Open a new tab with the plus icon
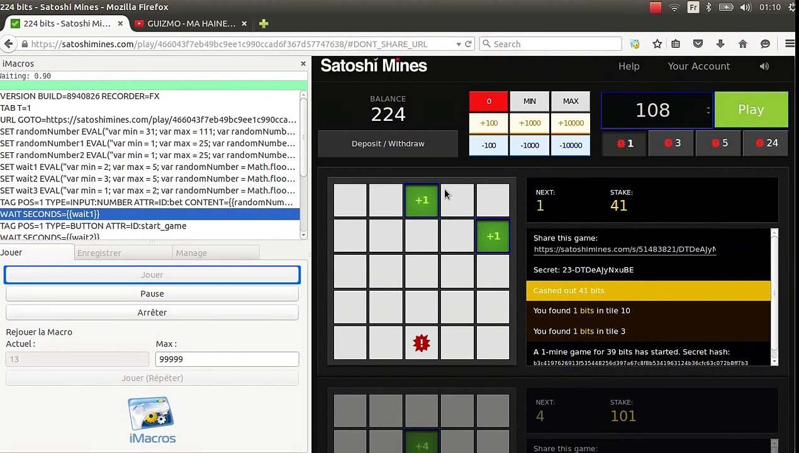 (x=264, y=23)
